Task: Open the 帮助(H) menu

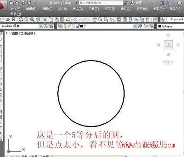Action: point(15,14)
